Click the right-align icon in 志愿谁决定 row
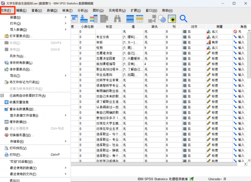251x182 pixels. pyautogui.click(x=185, y=53)
